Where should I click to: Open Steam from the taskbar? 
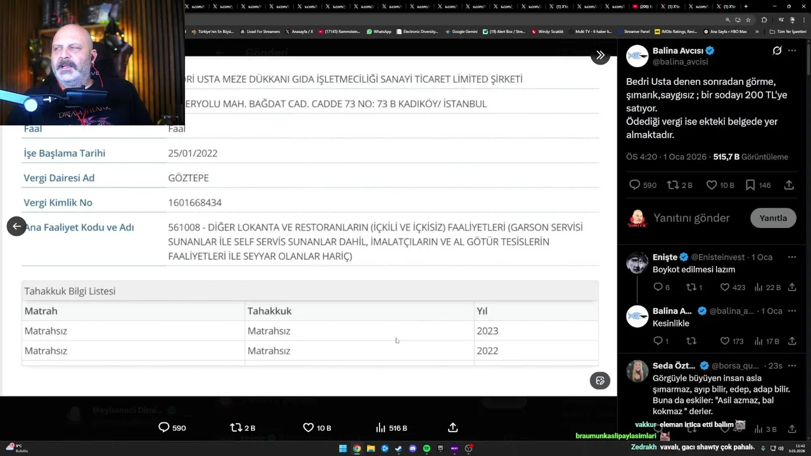399,448
